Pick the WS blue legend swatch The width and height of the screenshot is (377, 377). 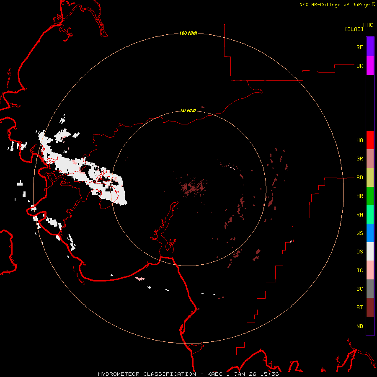click(370, 233)
